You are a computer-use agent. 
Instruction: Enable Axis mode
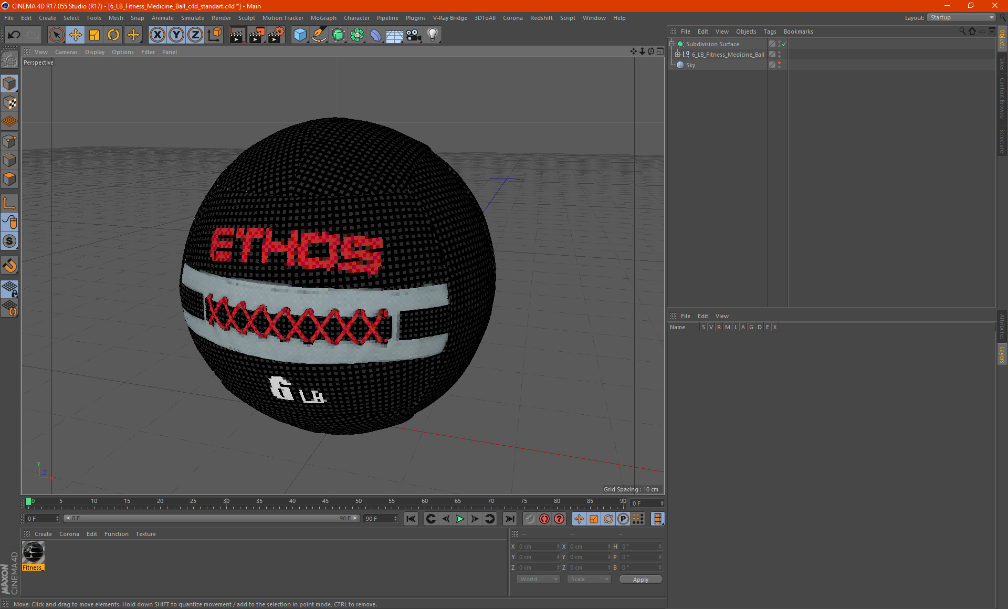9,203
